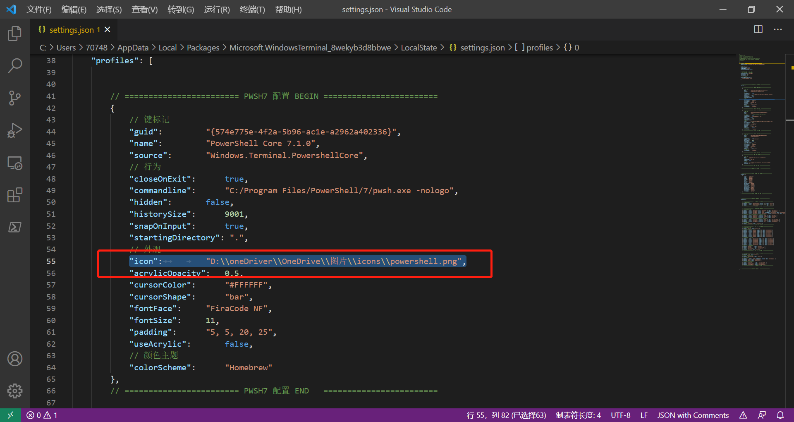The image size is (794, 422).
Task: Click the remote window indicator in status bar
Action: point(11,415)
